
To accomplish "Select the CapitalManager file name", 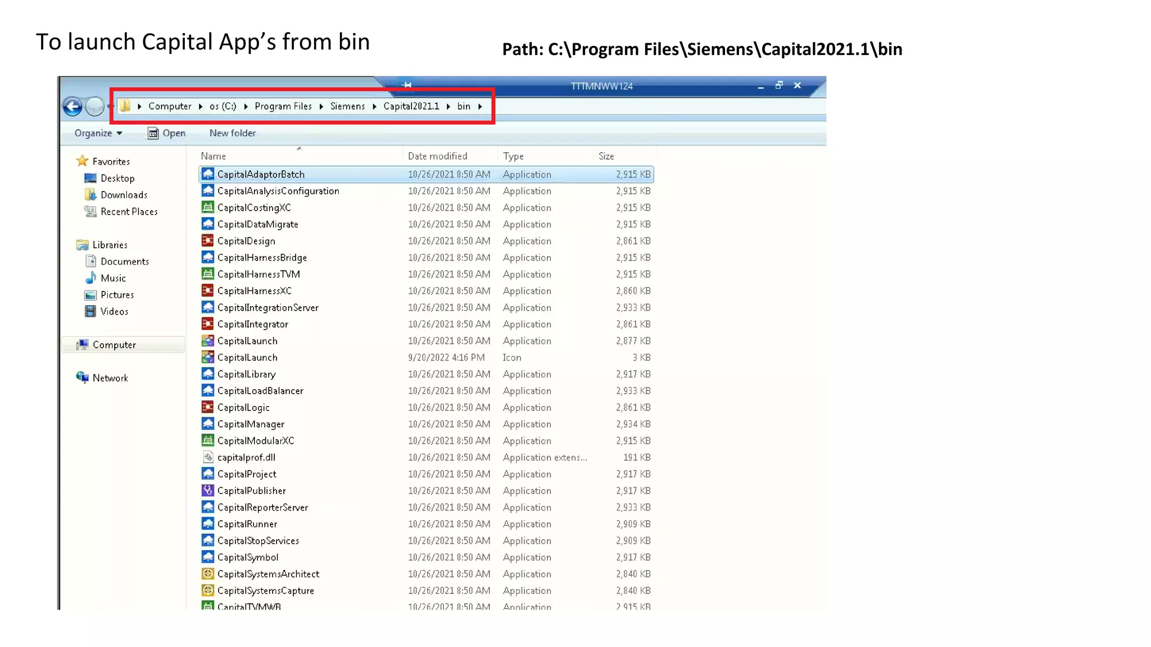I will [251, 424].
